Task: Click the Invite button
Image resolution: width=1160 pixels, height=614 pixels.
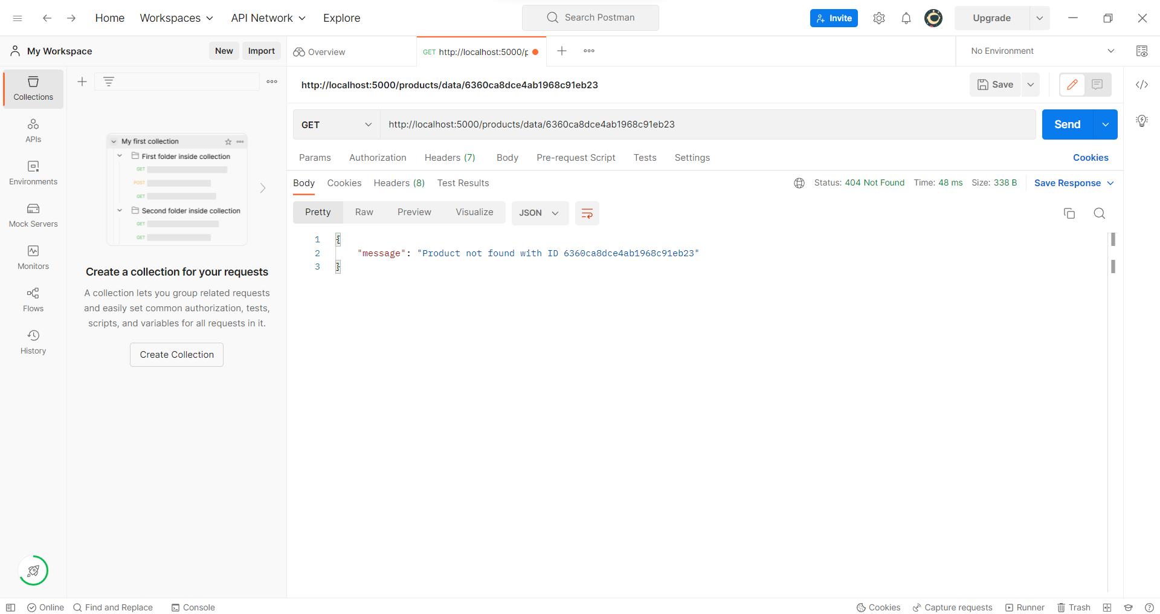Action: click(x=834, y=18)
